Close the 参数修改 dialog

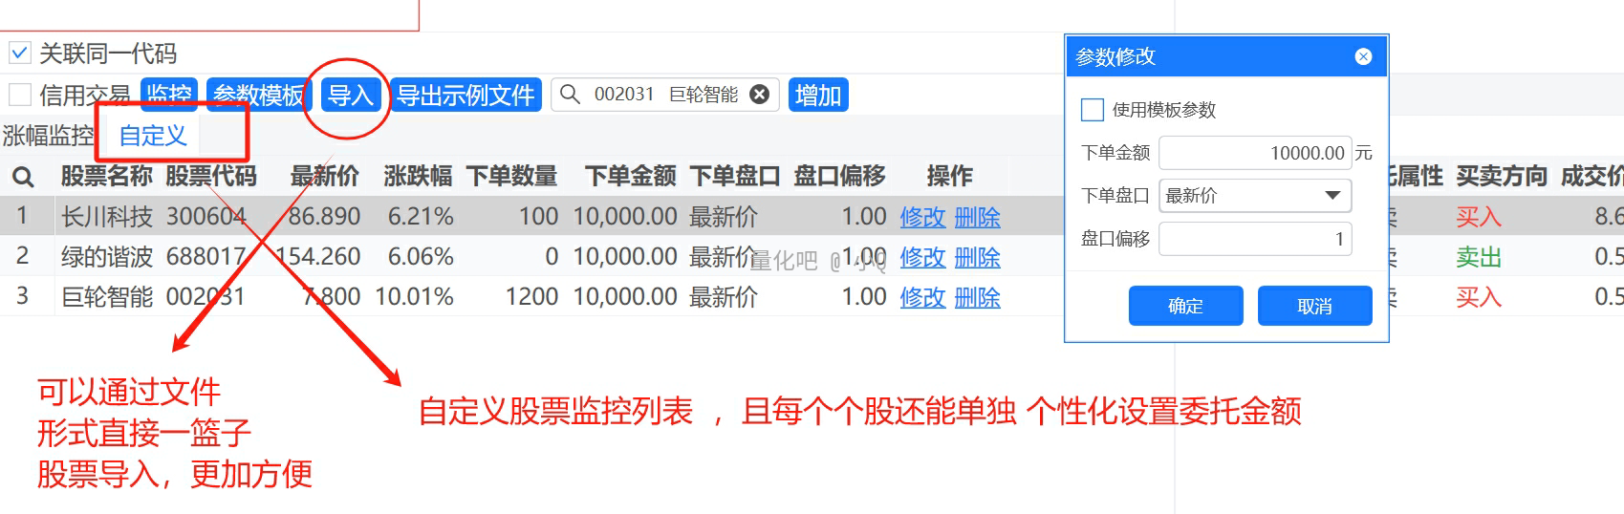pyautogui.click(x=1363, y=57)
